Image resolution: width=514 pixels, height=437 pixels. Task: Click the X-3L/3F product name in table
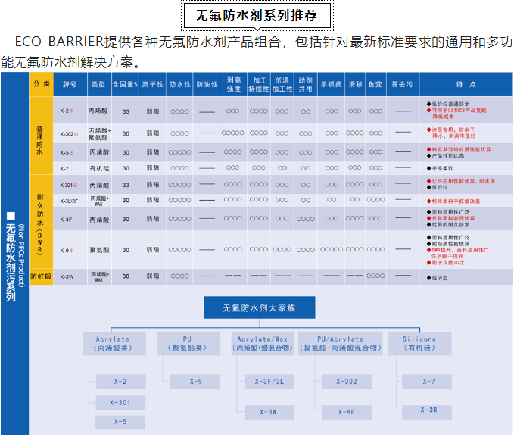[70, 200]
